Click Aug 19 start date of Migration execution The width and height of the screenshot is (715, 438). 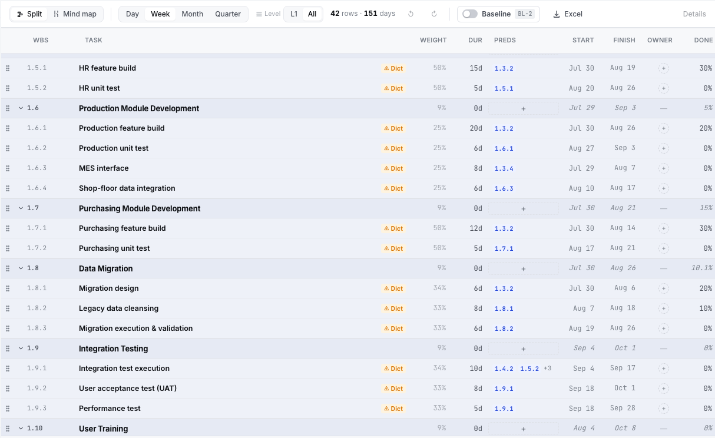point(581,328)
